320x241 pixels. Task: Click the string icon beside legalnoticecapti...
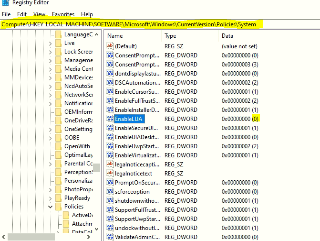(x=110, y=164)
